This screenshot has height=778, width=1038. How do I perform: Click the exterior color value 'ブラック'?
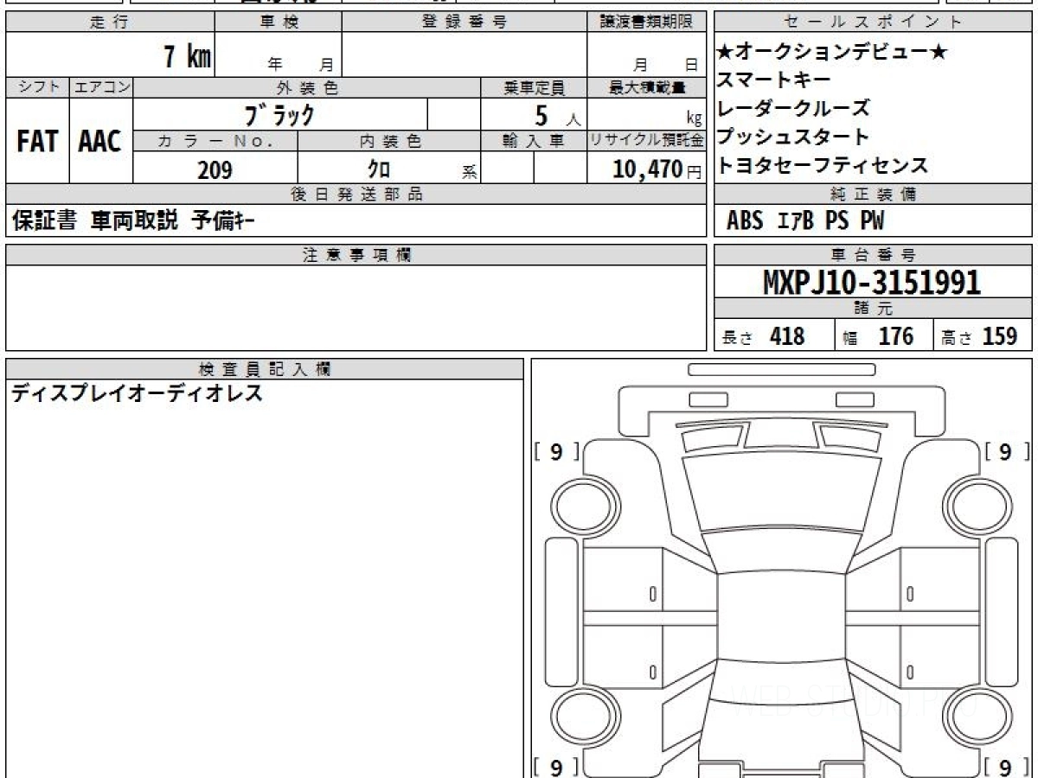(x=279, y=114)
